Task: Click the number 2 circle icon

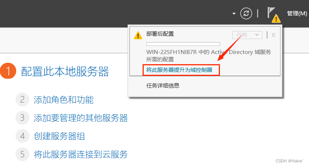Action: (22, 100)
